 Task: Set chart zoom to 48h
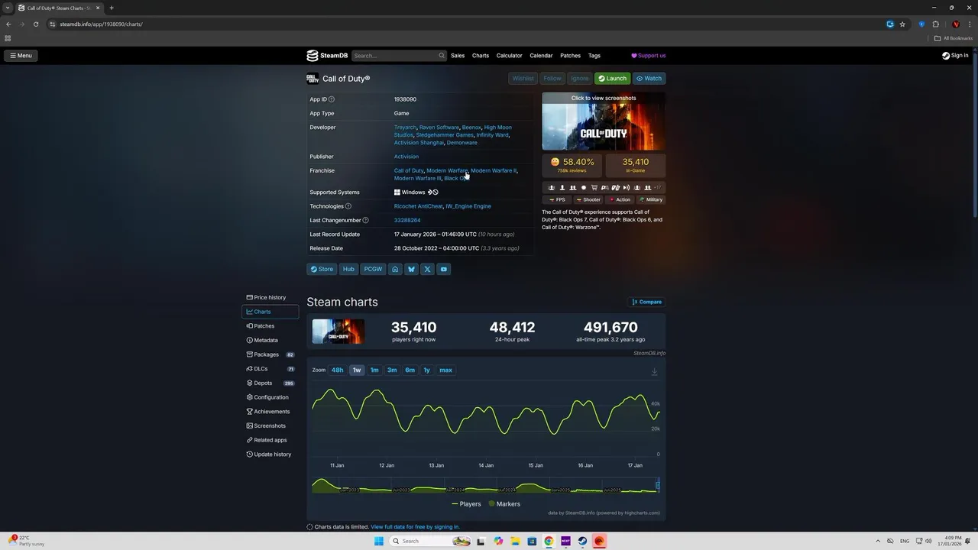(337, 370)
